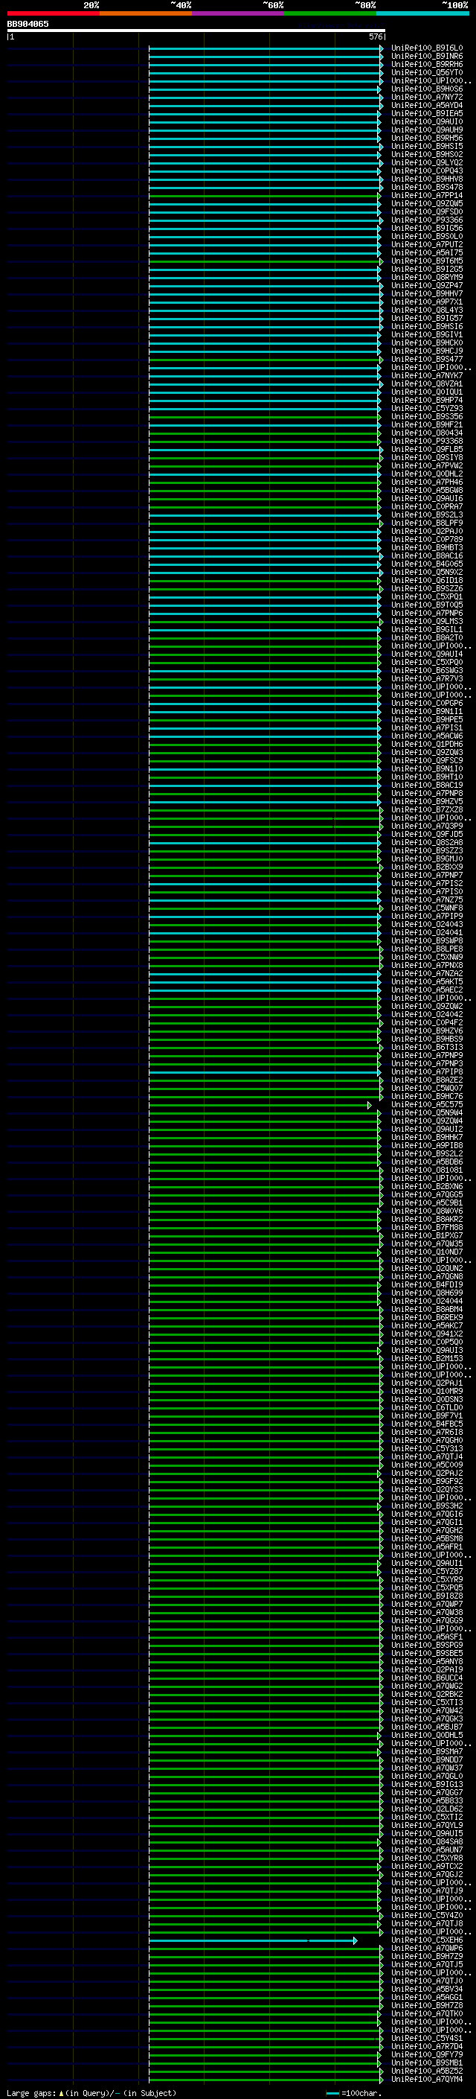Select hit label UniRef100_Q8L4Y3
The height and width of the screenshot is (2099, 476).
click(x=426, y=310)
